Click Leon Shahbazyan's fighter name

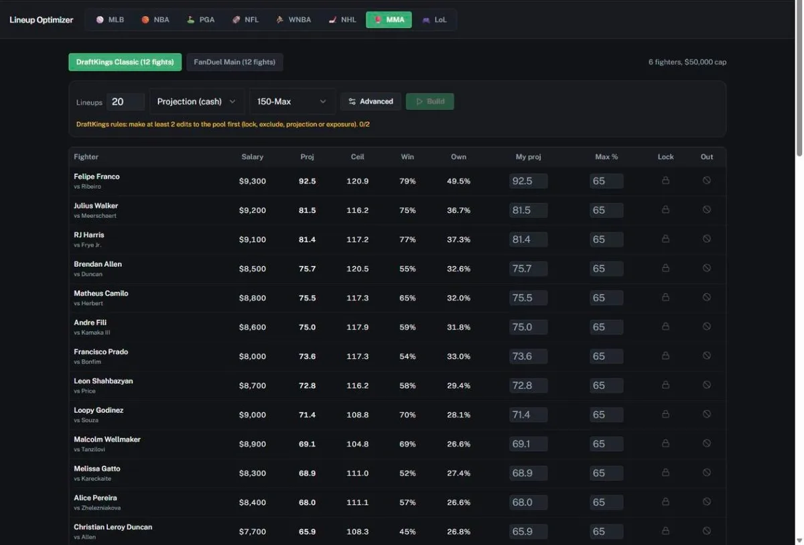coord(103,381)
